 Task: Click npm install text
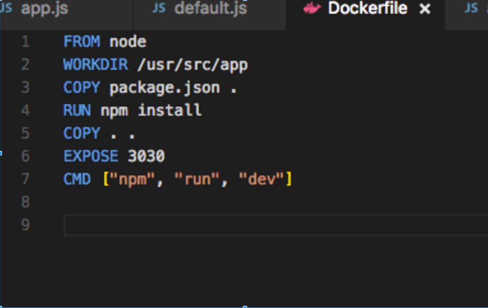click(151, 111)
